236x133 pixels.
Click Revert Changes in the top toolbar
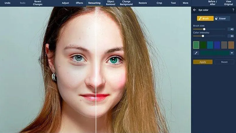point(38,3)
